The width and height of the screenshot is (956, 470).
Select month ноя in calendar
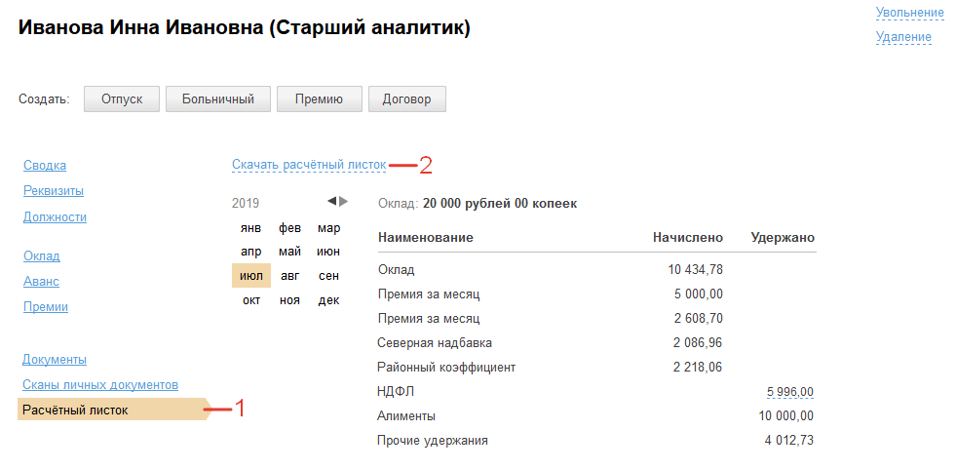coord(289,300)
